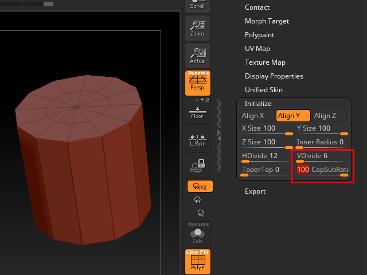Expand the Polypaint subpalette
367x275 pixels.
point(259,35)
